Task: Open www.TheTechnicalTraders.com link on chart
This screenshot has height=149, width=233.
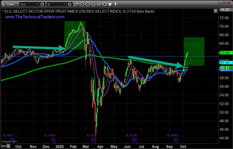Action: click(x=34, y=17)
